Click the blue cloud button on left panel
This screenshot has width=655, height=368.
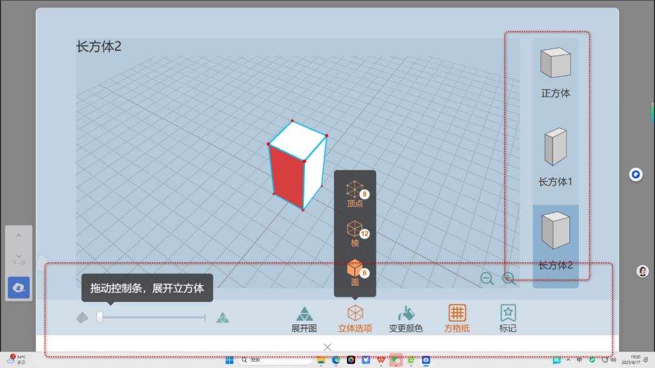18,287
